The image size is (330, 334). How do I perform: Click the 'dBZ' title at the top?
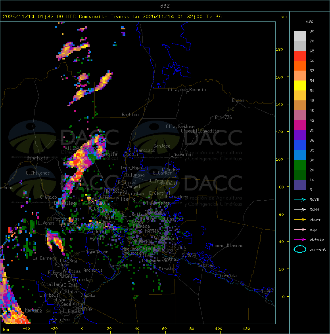pos(165,6)
